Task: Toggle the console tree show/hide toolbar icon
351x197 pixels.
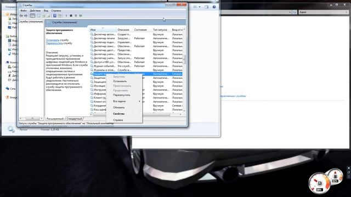Action: pyautogui.click(x=32, y=16)
